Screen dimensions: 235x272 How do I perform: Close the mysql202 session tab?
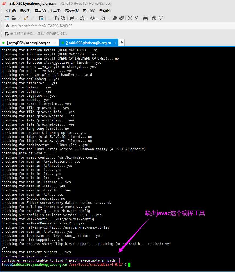click(x=55, y=43)
